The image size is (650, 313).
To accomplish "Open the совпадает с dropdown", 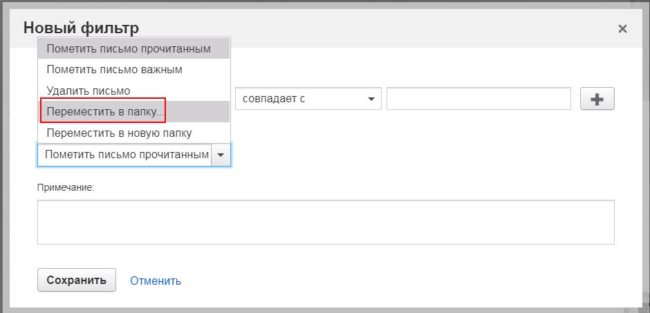I will coord(308,99).
